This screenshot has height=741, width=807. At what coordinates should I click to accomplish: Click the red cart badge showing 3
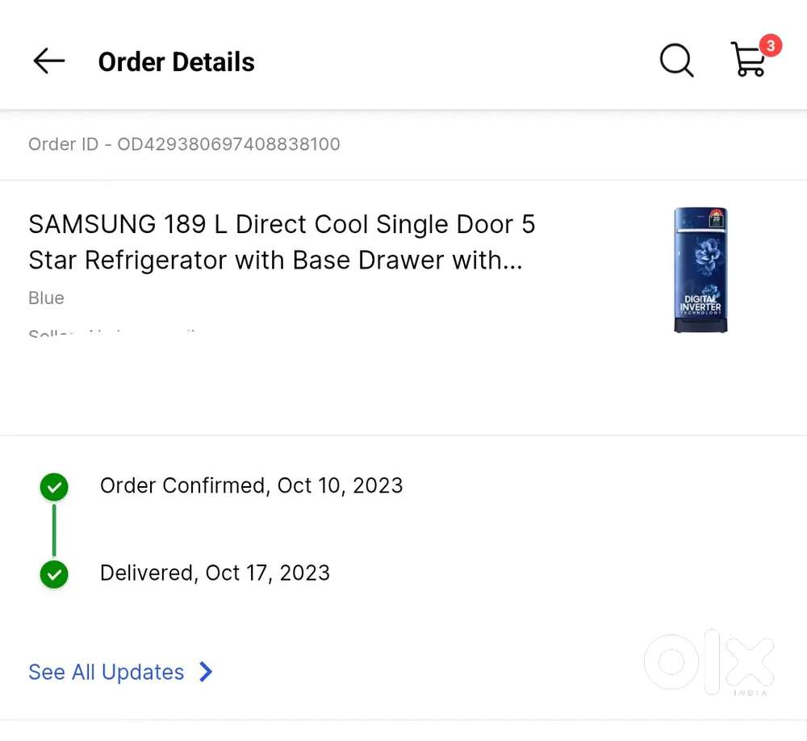pyautogui.click(x=770, y=46)
